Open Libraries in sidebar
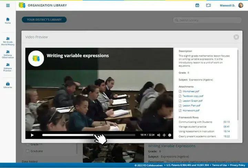Image resolution: width=248 pixels, height=168 pixels. 8,85
